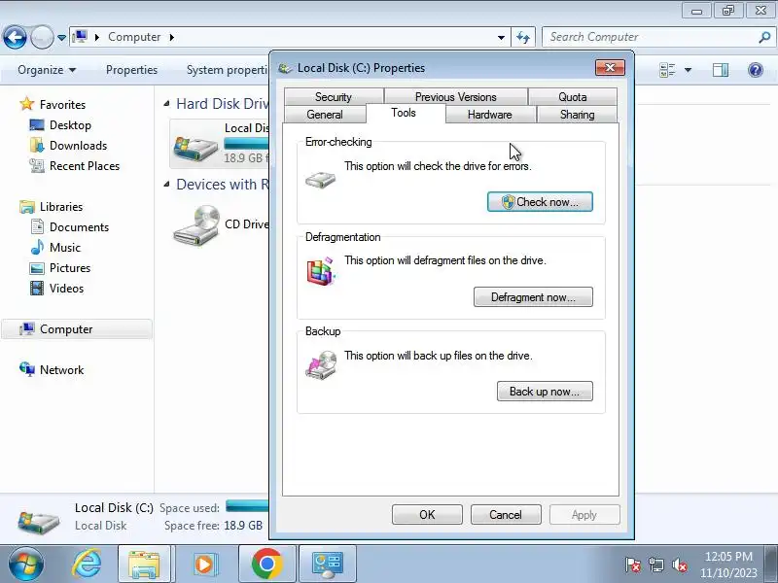Launch Windows Media Player from taskbar
The height and width of the screenshot is (583, 778).
204,565
